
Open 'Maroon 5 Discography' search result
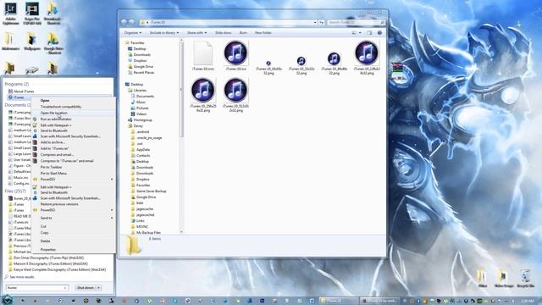pyautogui.click(x=51, y=263)
